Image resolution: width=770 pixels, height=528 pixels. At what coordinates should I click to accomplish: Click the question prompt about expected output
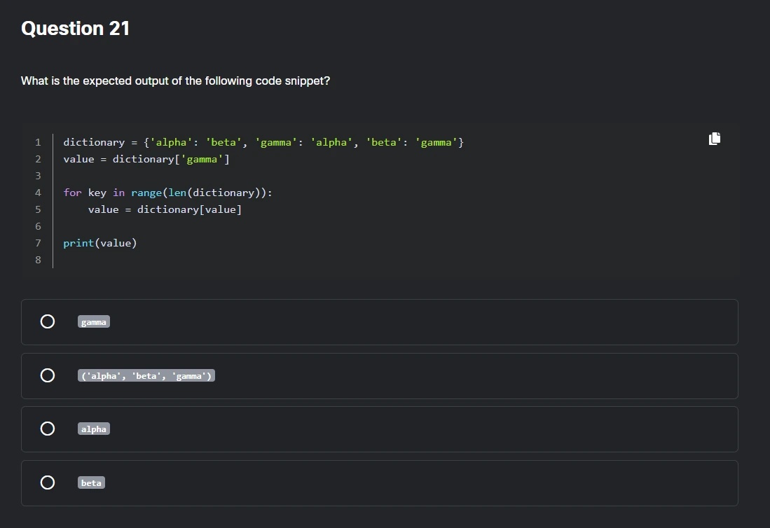[175, 81]
